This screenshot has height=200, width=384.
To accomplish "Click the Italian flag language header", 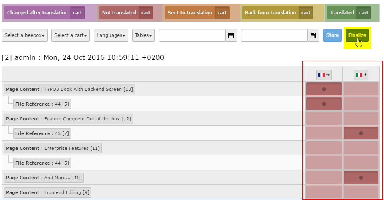I will point(361,75).
